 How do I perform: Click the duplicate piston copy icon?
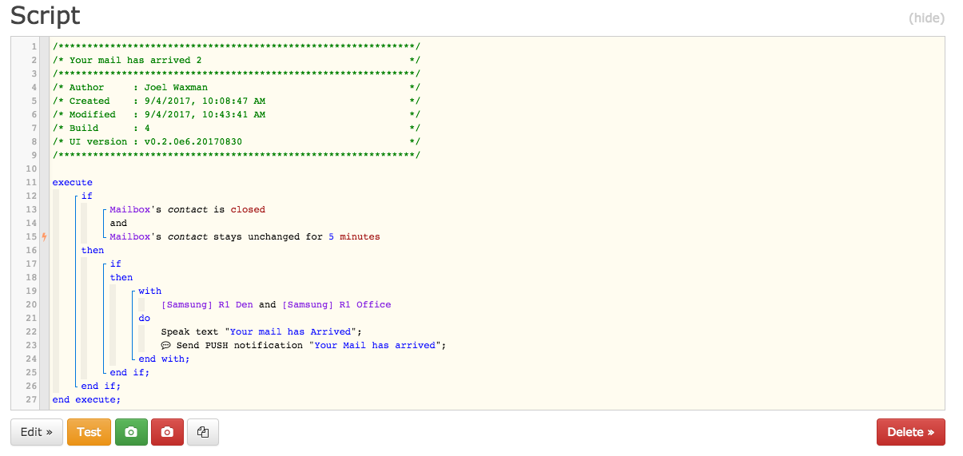pyautogui.click(x=203, y=432)
